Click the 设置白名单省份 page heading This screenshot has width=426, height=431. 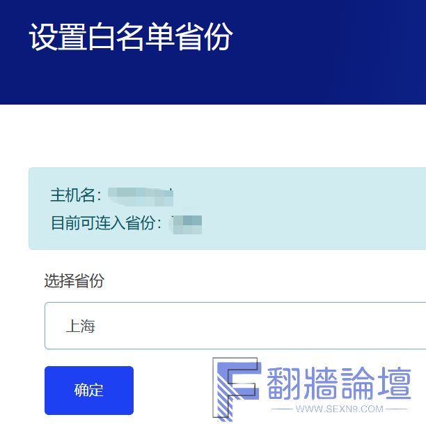131,37
